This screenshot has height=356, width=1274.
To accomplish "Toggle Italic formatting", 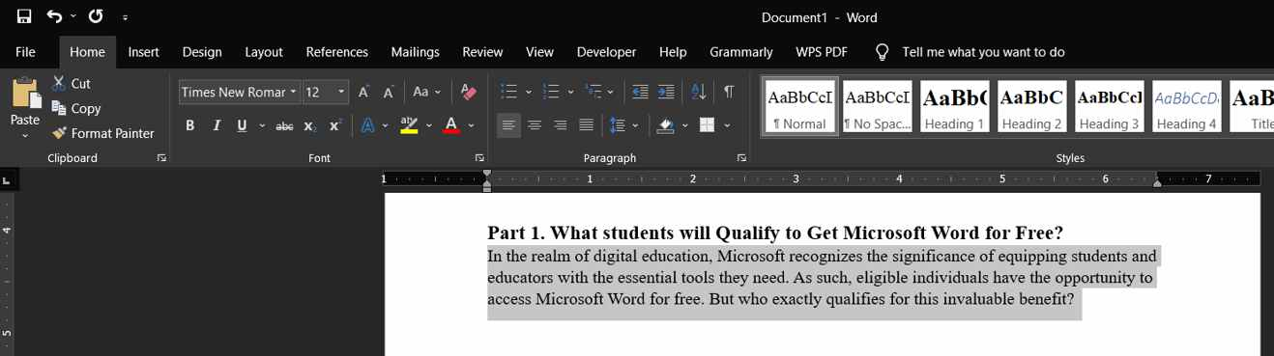I will [217, 125].
